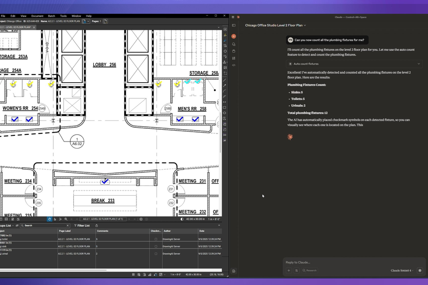Click the pages icon next to Pages: 1

[106, 21]
